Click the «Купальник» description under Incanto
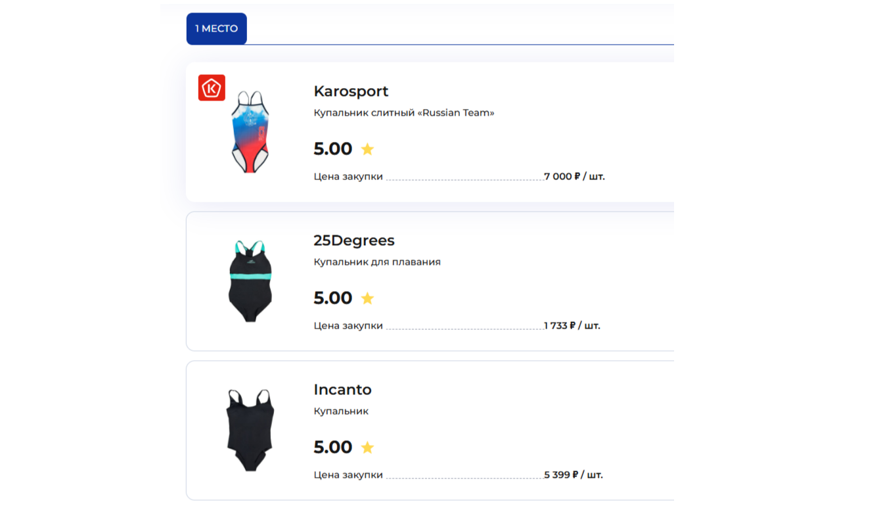 tap(341, 411)
